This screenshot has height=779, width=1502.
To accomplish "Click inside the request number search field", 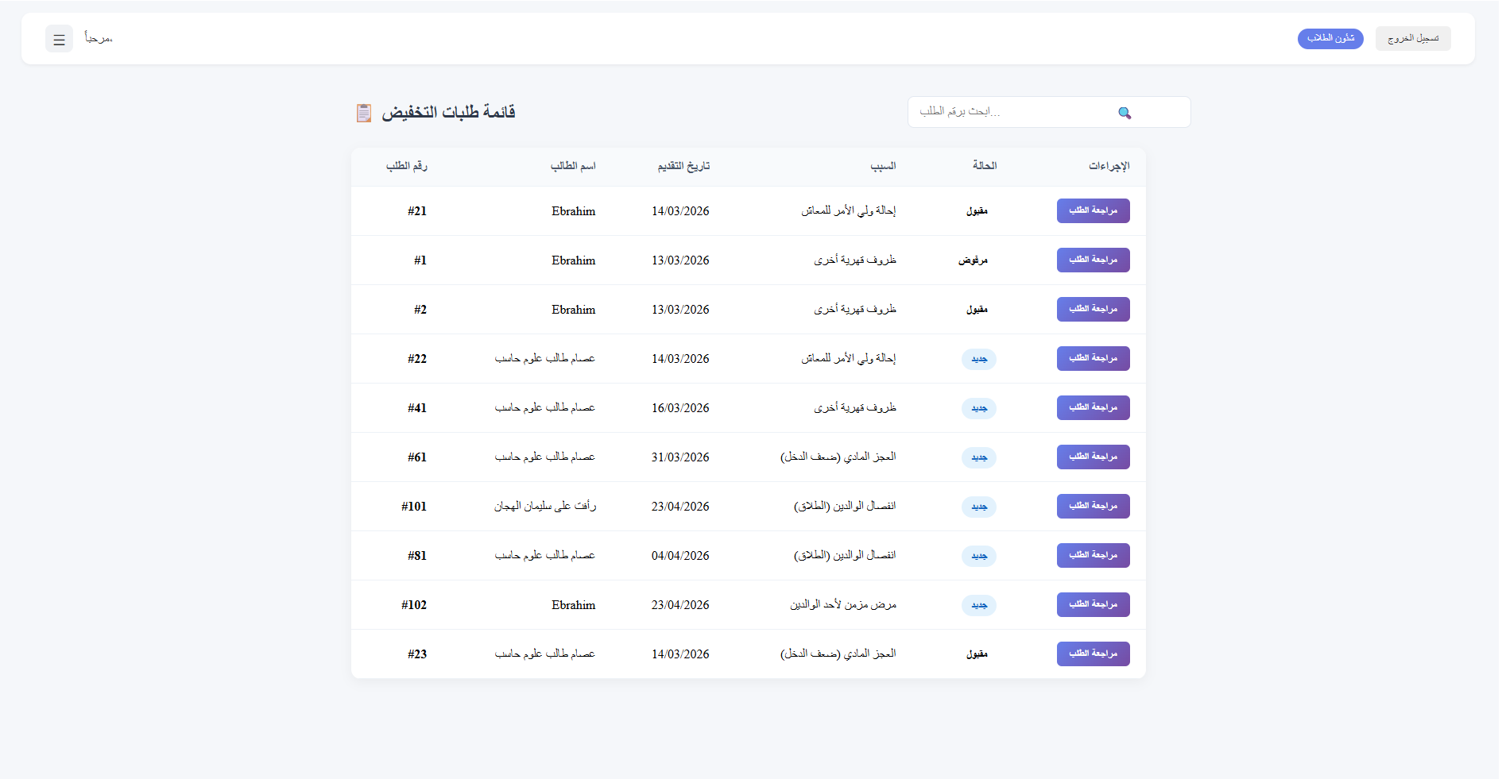I will (1033, 112).
